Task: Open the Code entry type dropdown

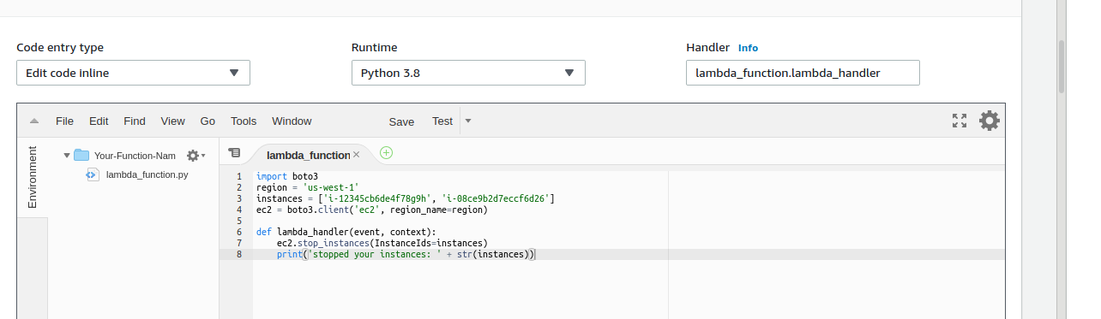Action: [133, 73]
